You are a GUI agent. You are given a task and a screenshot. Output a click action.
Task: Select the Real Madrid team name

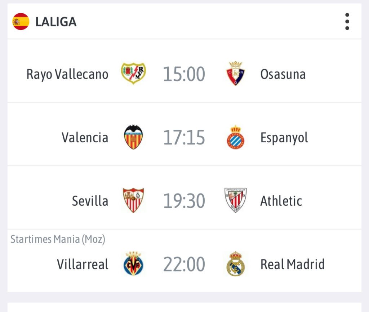[292, 264]
